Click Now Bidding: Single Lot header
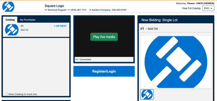Screen dimensions: 217x101 coord(159,20)
